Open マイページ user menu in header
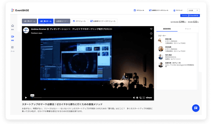The image size is (212, 124). click(178, 10)
